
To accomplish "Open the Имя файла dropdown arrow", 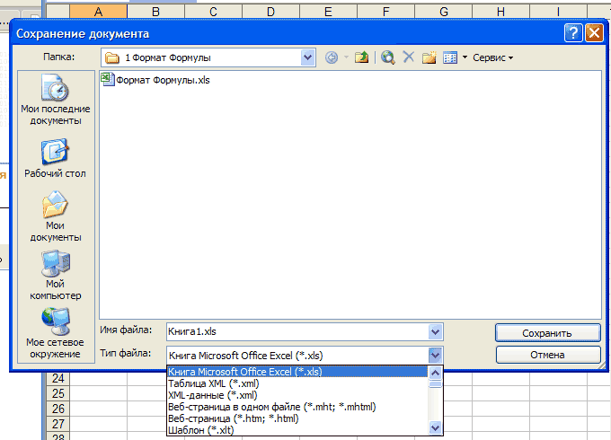I will tap(436, 331).
